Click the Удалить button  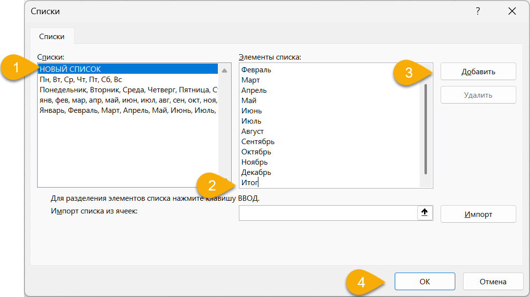pos(478,95)
